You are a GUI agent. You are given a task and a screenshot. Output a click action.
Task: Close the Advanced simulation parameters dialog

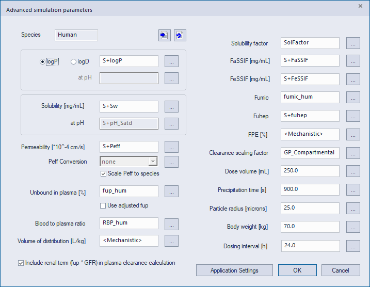(x=360, y=6)
